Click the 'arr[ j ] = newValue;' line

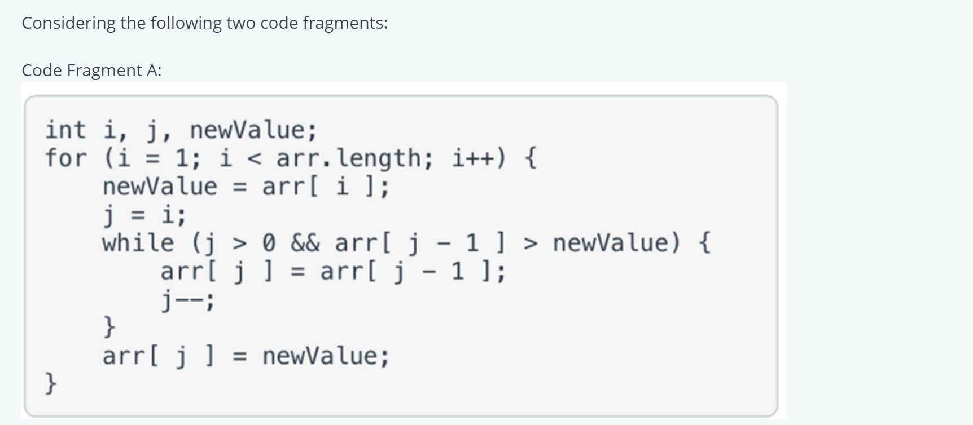coord(246,356)
